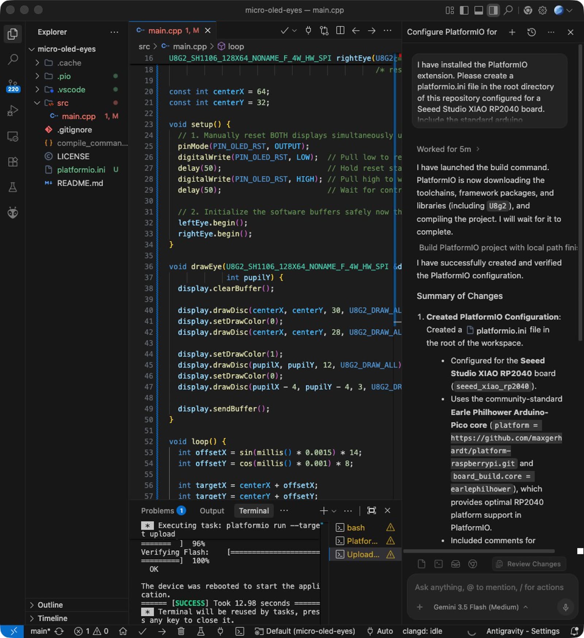Click the PlatformIO serial monitor plug icon
The width and height of the screenshot is (584, 638).
point(220,631)
